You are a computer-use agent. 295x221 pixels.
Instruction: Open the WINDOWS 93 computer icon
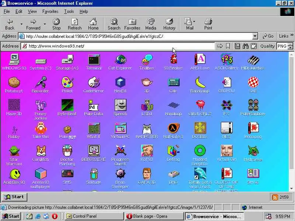pyautogui.click(x=14, y=62)
